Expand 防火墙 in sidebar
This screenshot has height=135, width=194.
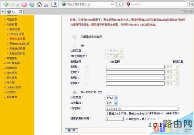[x=10, y=82]
